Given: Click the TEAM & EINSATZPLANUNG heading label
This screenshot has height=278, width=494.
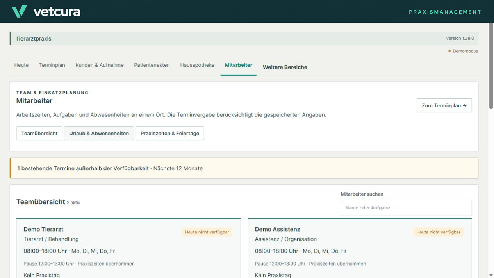Looking at the screenshot, I should 52,93.
